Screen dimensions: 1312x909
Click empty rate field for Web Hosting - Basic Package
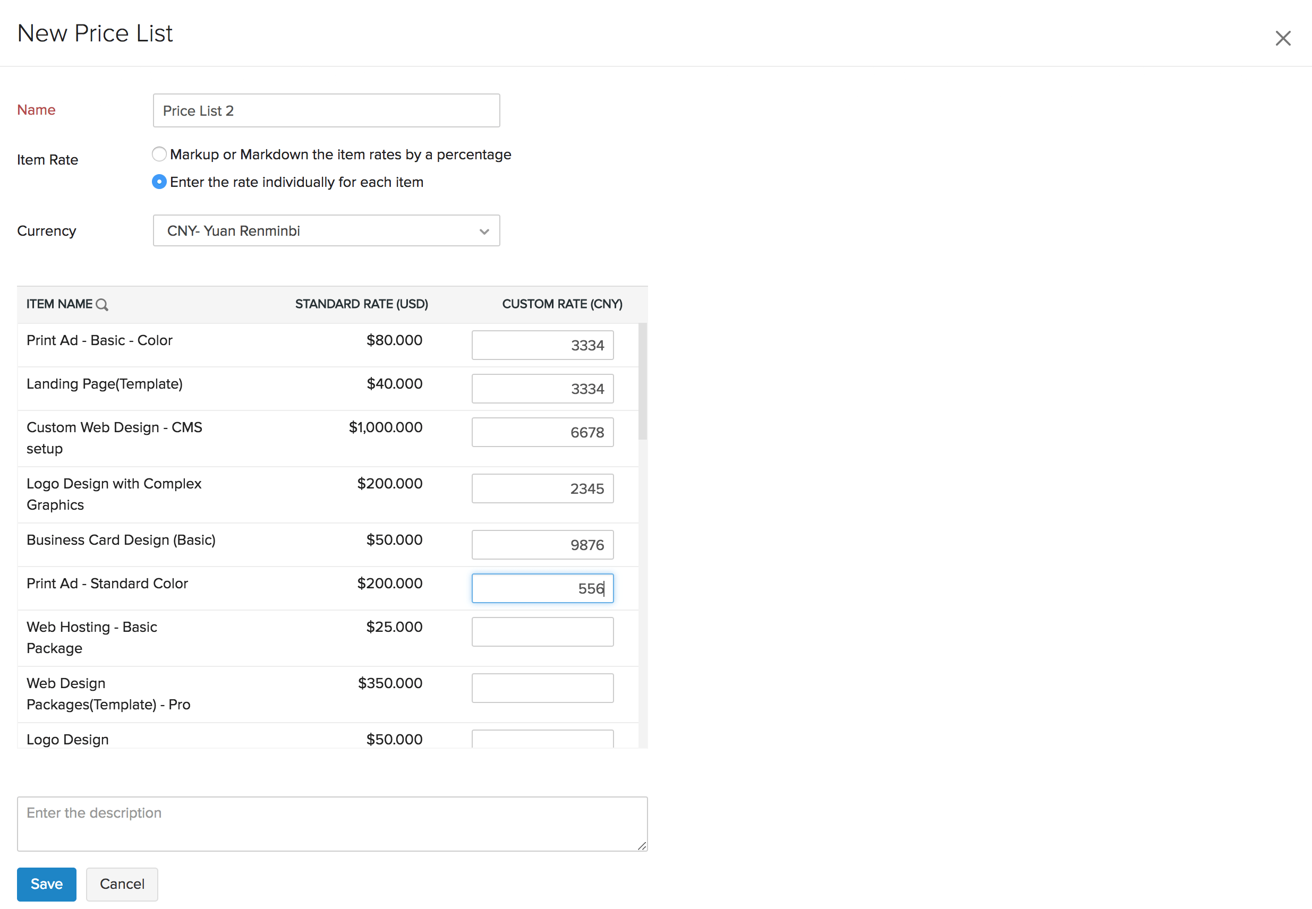(x=542, y=632)
